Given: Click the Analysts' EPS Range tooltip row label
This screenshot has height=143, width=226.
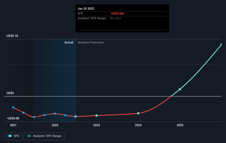Looking at the screenshot, I should tap(92, 18).
